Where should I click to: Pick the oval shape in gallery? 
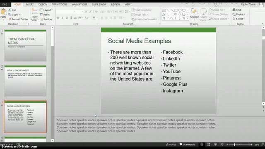point(180,10)
